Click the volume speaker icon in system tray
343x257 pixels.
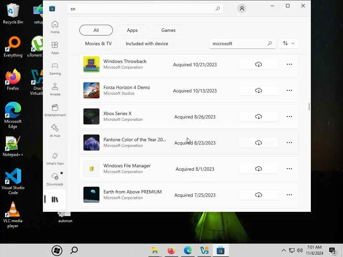300,250
